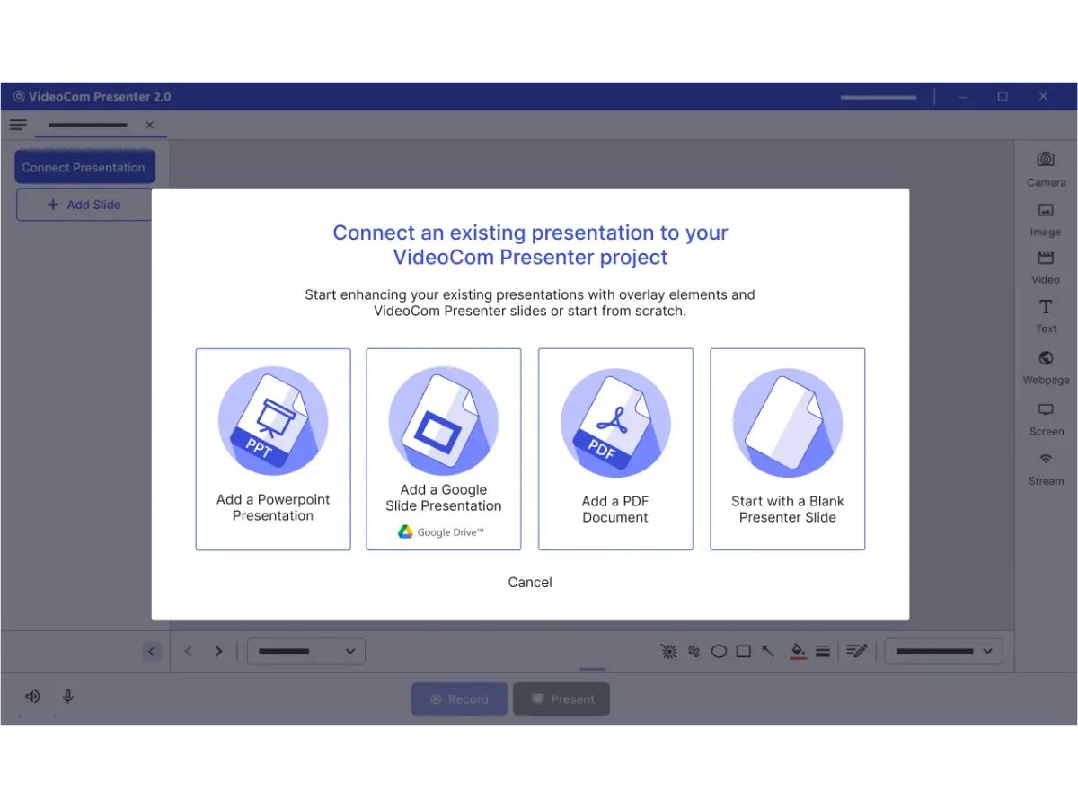1078x808 pixels.
Task: Toggle the speaker volume icon
Action: click(x=33, y=697)
